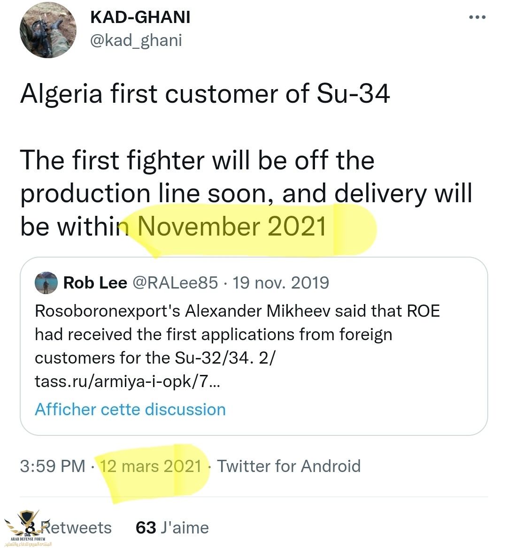The image size is (507, 548).
Task: Open the tass.ru article link
Action: tap(127, 381)
